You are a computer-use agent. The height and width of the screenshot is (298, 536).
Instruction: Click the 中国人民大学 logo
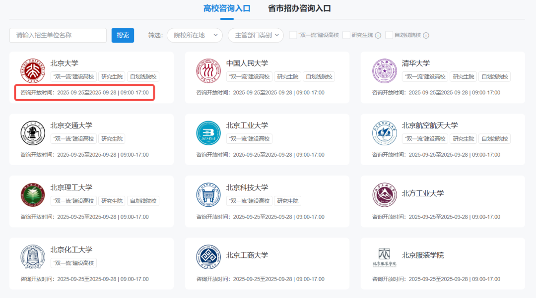(208, 71)
